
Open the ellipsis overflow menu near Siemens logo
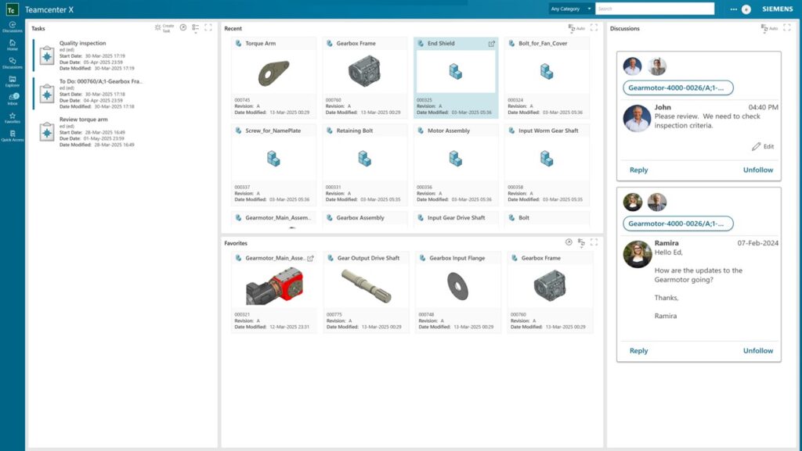[x=735, y=9]
